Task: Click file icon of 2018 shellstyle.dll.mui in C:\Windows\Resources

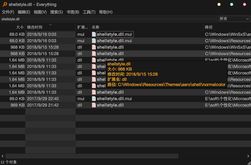Action: (94, 41)
